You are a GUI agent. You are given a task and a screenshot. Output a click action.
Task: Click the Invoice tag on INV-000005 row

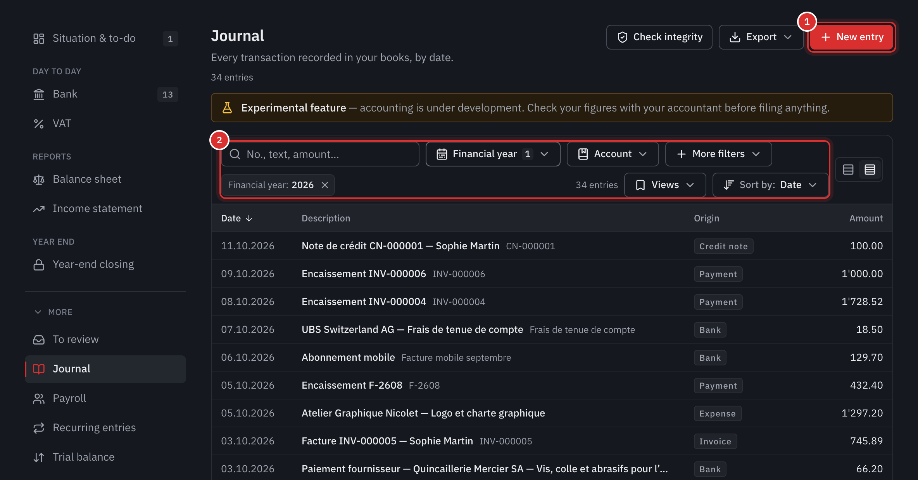(x=715, y=441)
